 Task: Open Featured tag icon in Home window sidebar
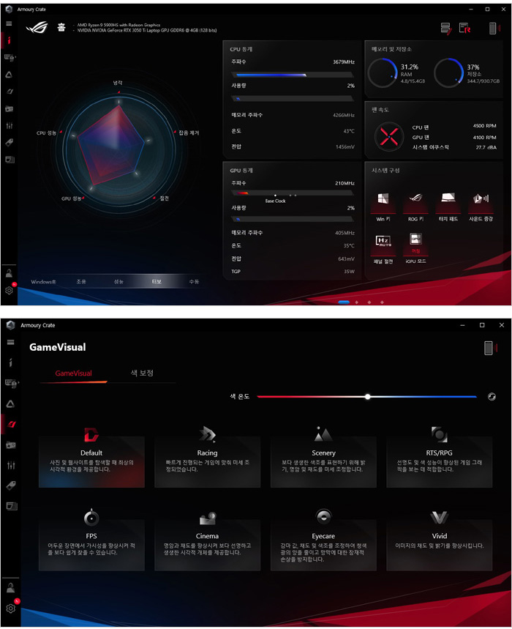click(x=10, y=142)
